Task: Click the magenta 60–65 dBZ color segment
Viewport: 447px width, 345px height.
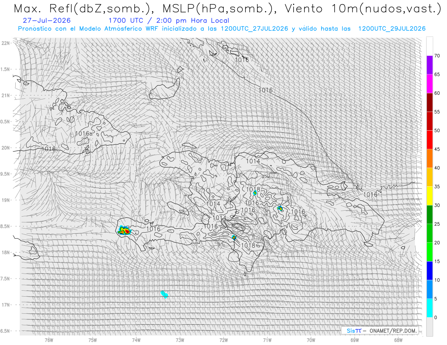Action: 429,84
